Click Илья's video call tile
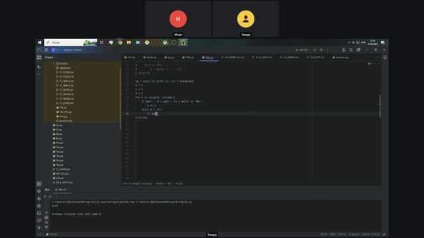 [178, 19]
